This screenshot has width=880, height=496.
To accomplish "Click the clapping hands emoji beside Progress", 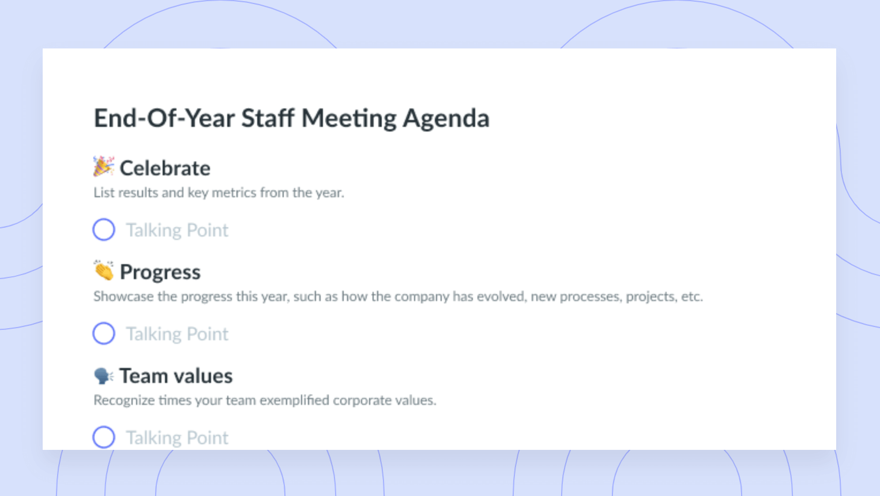I will pos(104,270).
